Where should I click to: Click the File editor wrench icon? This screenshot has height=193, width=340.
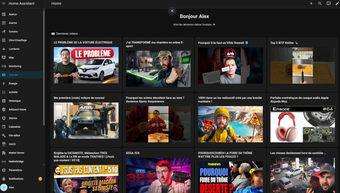pos(4,136)
